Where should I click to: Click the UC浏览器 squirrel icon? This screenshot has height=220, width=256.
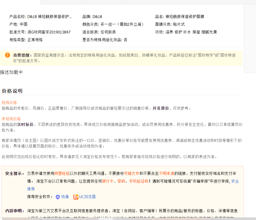[x=76, y=197]
